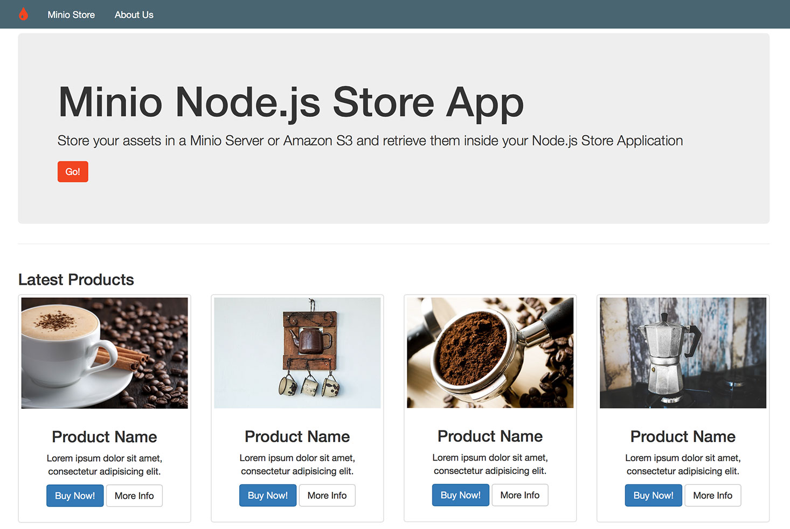More Info on the teapot rack product

327,495
